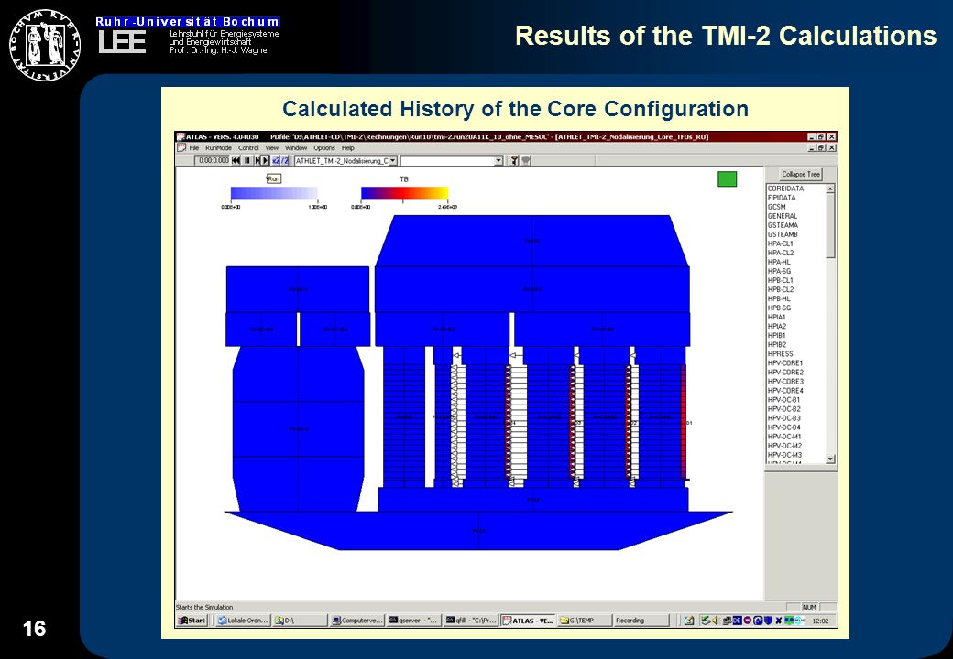Click the ATLAS document icon beside File
The height and width of the screenshot is (659, 953).
(181, 147)
